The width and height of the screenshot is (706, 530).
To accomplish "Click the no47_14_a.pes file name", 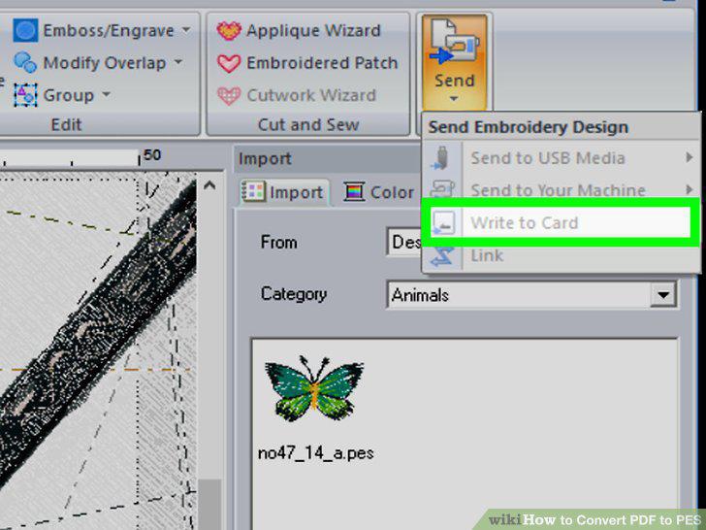I will (315, 452).
